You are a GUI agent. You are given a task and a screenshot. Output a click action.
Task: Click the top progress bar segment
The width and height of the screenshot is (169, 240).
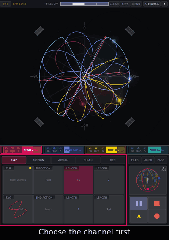tap(84, 4)
